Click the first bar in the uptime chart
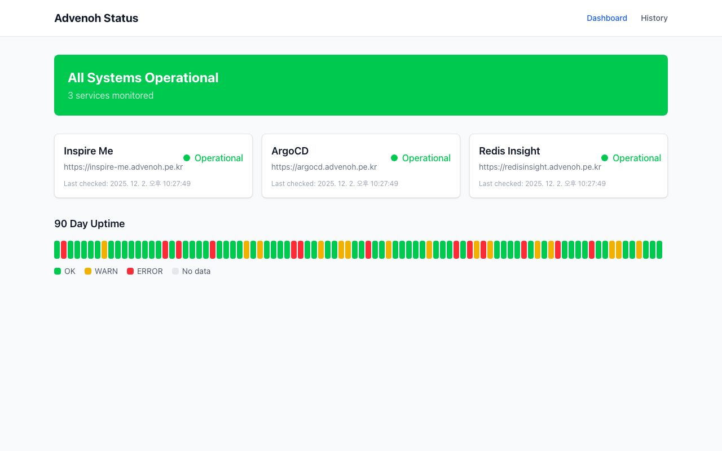The width and height of the screenshot is (722, 451). (x=57, y=250)
